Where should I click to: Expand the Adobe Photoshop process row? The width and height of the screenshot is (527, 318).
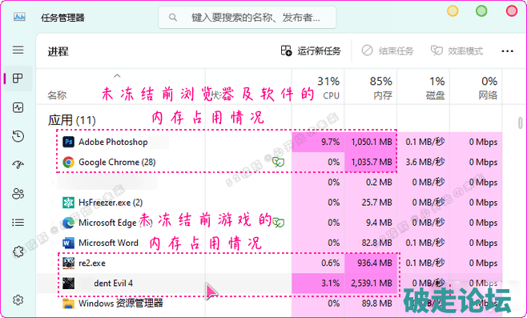52,142
